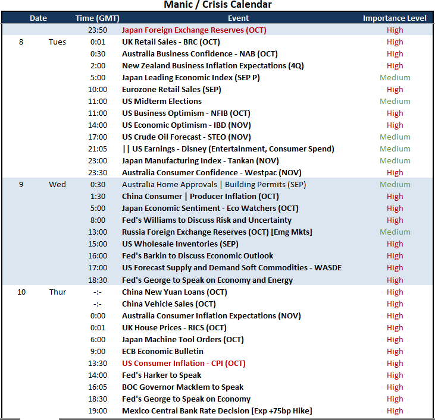
Task: Select US Consumer Inflation - CPI (OCT)
Action: (x=184, y=363)
